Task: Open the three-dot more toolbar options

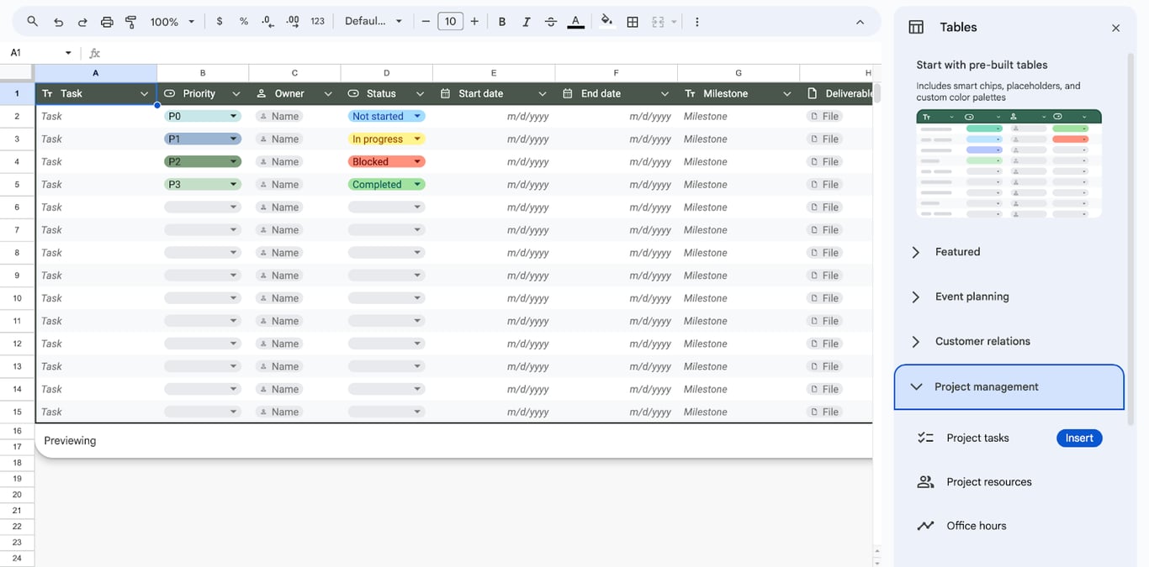Action: click(x=696, y=22)
